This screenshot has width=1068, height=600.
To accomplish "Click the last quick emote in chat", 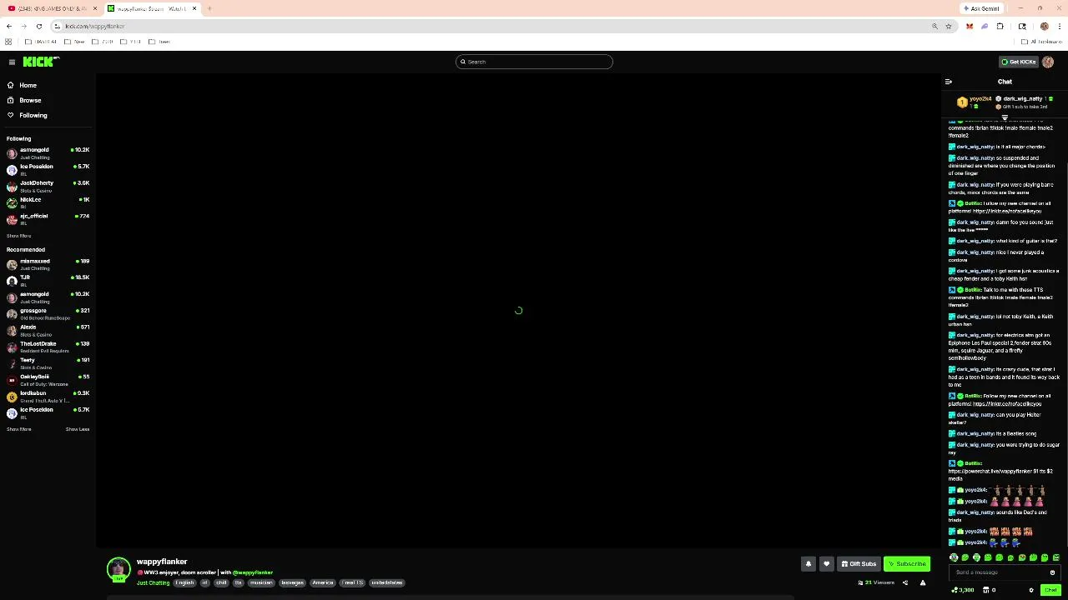I will tap(1055, 557).
